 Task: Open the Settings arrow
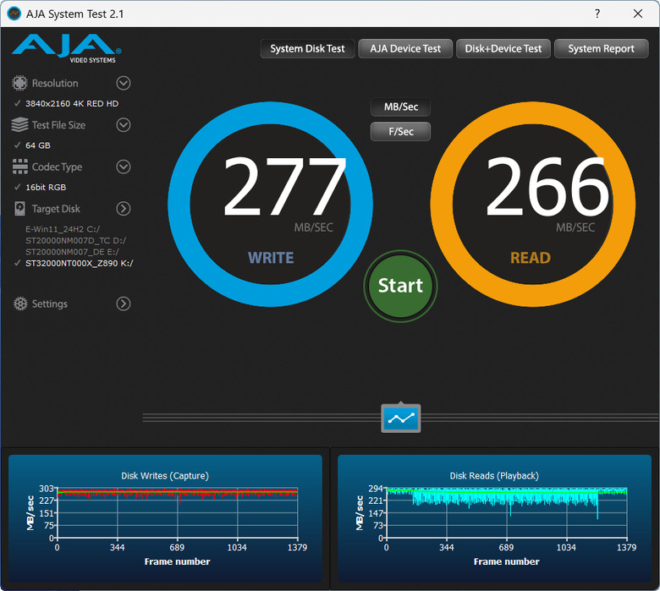click(x=124, y=304)
